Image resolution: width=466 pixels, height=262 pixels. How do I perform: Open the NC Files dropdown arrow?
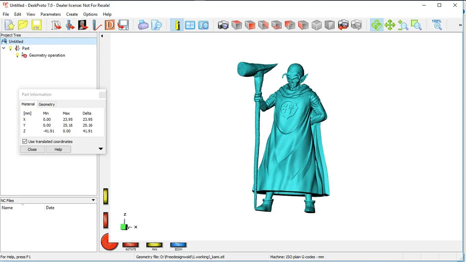tap(93, 200)
